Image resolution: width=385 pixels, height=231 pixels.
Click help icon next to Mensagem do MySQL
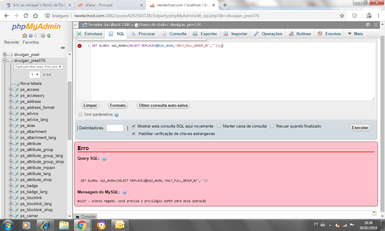pos(125,192)
